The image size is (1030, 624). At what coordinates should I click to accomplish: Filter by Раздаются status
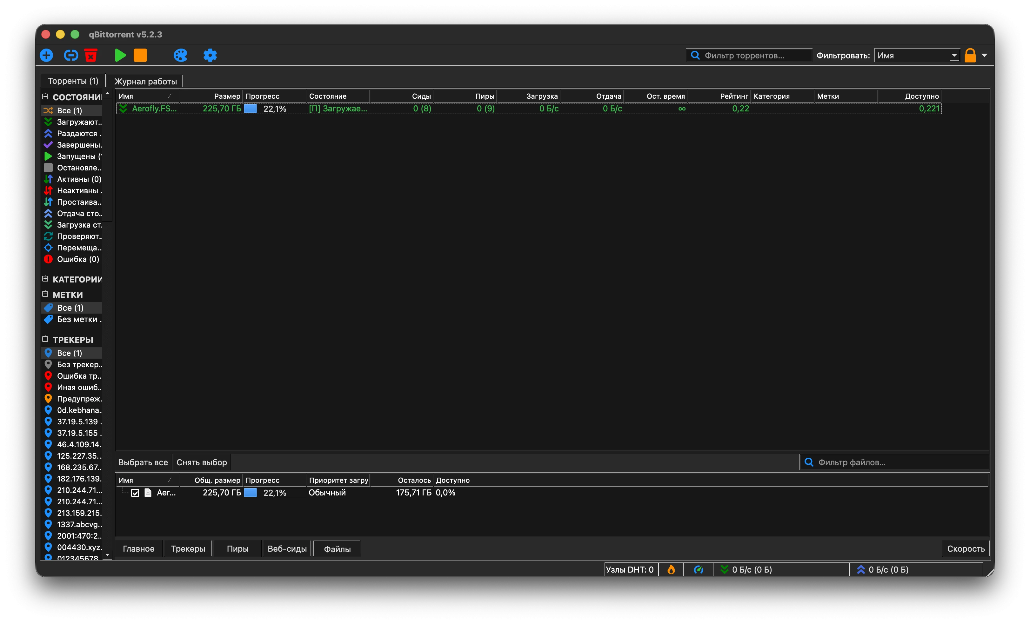72,133
